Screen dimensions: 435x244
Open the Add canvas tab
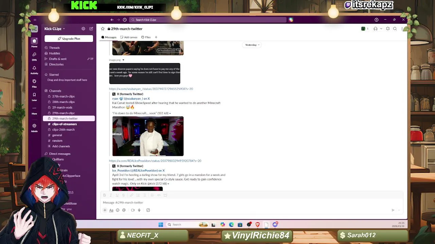tap(129, 37)
